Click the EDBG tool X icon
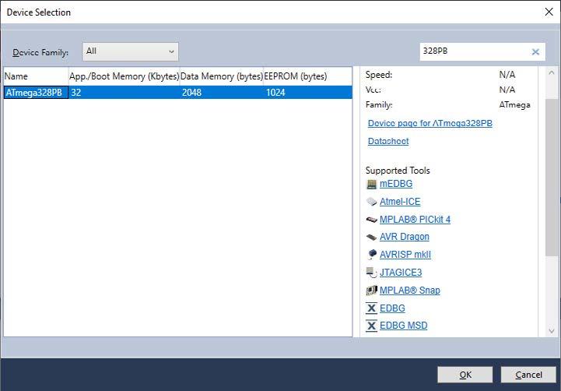 coord(371,308)
